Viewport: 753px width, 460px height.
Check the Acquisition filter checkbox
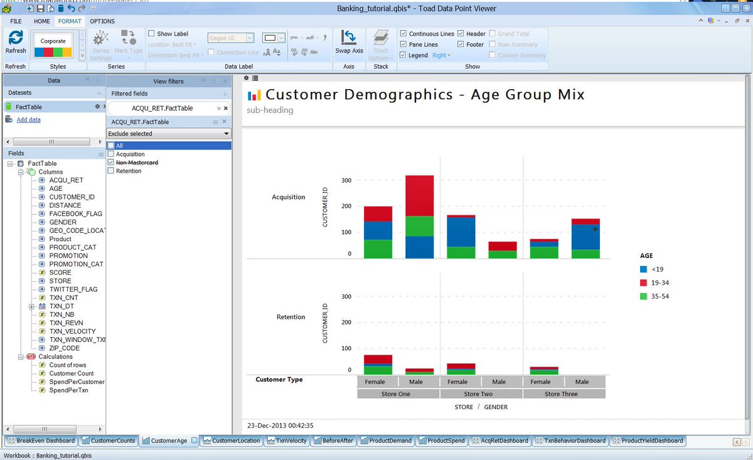coord(111,154)
